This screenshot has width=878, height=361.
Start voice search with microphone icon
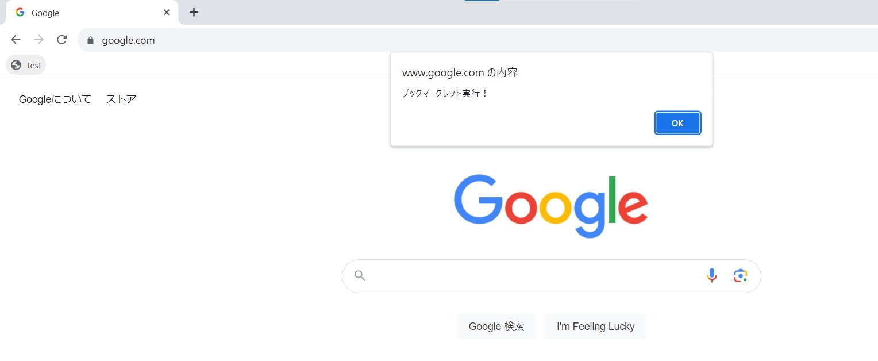pos(712,276)
